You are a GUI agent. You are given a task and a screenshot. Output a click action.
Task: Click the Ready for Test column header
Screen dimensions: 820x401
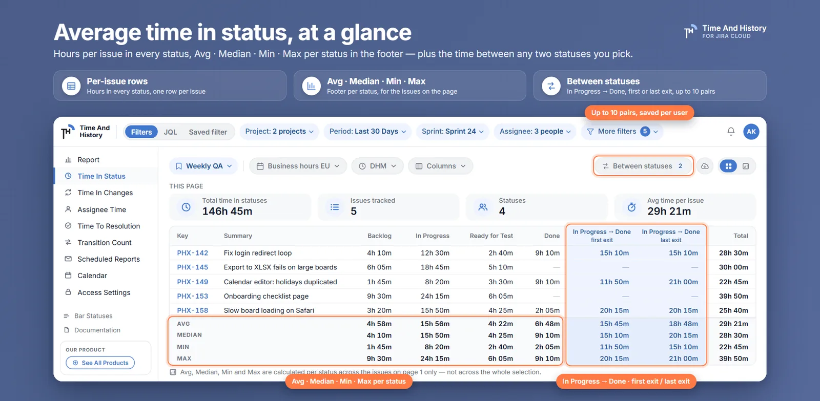(x=491, y=236)
